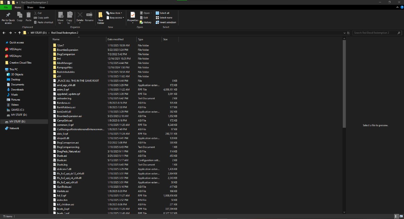Screen dimensions: 404x219
Task: Expand the New item dropdown
Action: point(114,13)
